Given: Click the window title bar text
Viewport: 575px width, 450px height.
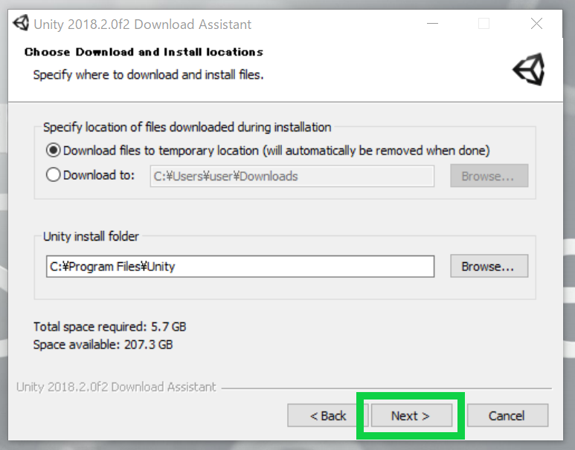Looking at the screenshot, I should tap(143, 25).
